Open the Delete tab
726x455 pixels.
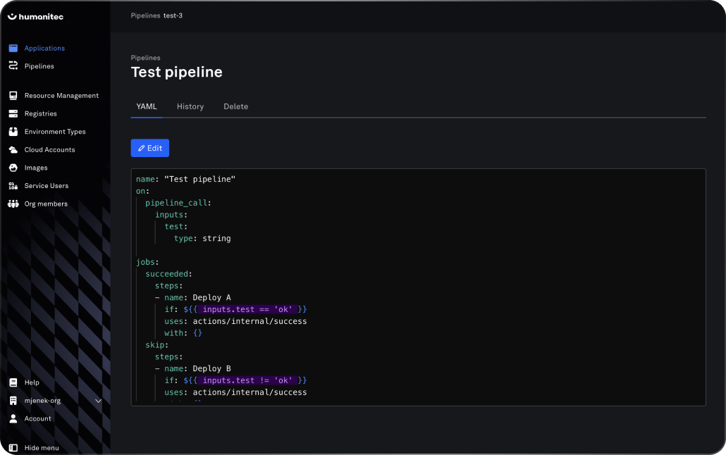[235, 106]
